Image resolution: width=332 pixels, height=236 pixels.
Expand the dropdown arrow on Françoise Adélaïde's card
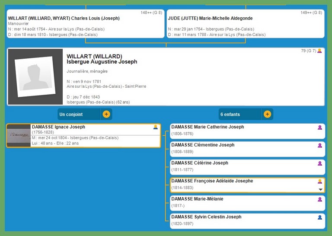320,189
